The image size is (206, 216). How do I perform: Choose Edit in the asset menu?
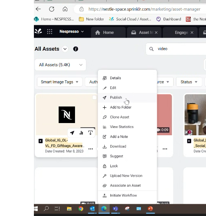click(x=128, y=88)
